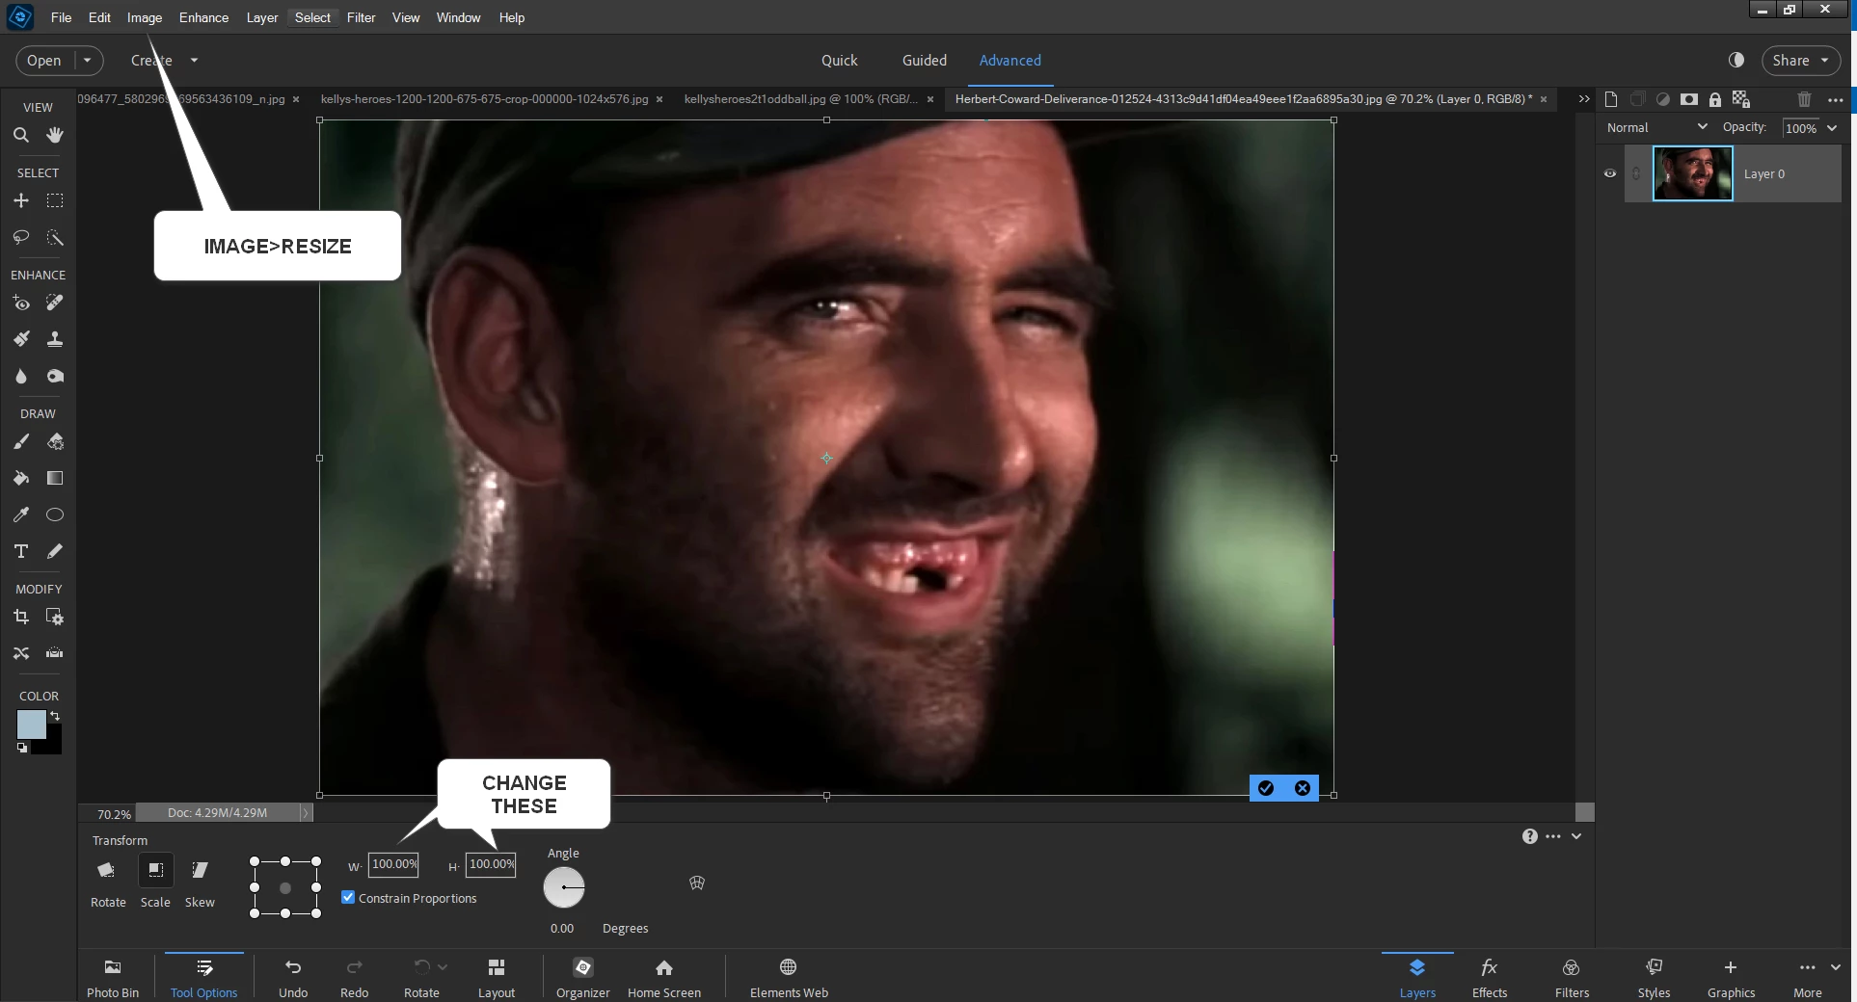
Task: Uncheck Constrain Proportions
Action: [348, 897]
